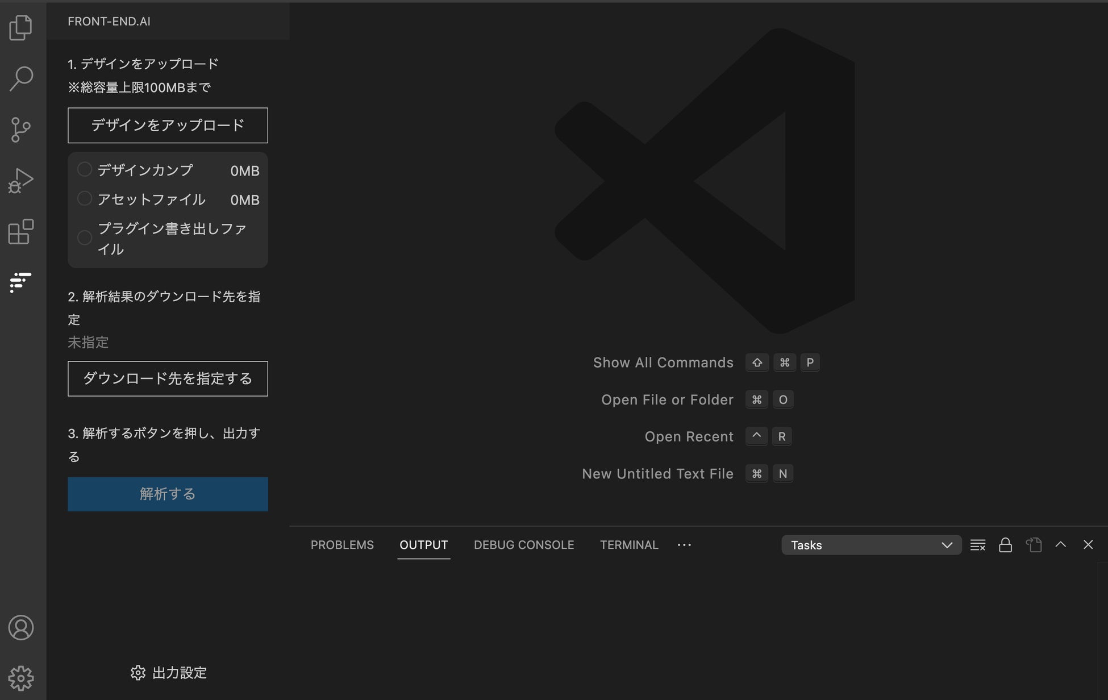
Task: Open the Accounts icon
Action: 21,627
